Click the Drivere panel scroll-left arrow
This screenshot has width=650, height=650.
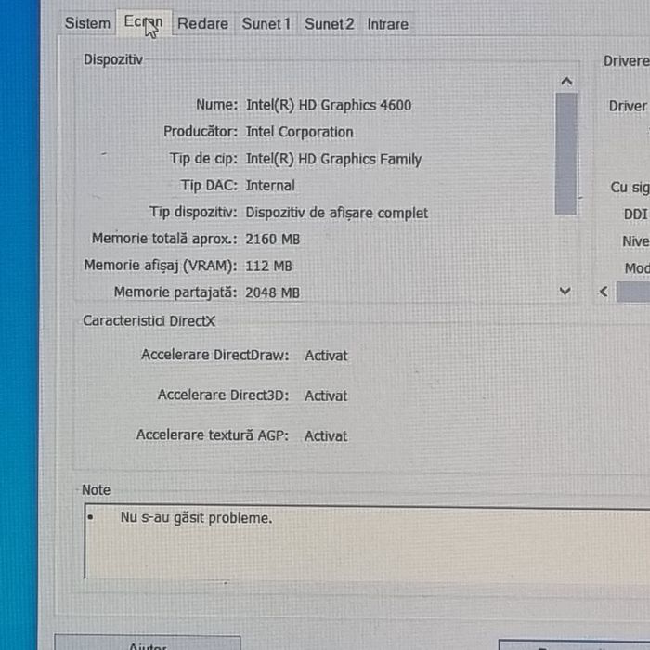(x=604, y=292)
